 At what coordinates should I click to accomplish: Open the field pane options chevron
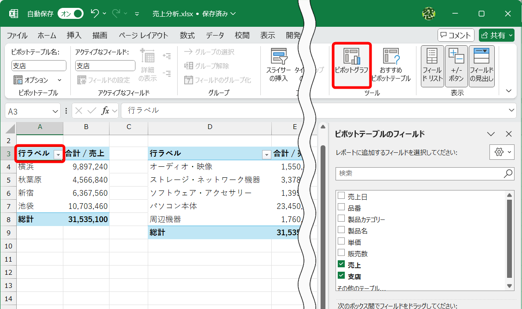click(491, 134)
